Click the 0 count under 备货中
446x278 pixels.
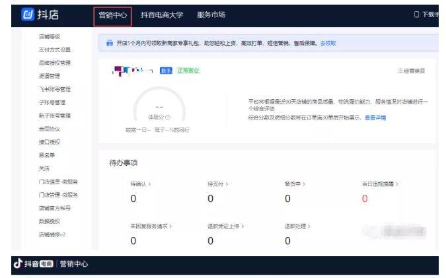tap(287, 199)
